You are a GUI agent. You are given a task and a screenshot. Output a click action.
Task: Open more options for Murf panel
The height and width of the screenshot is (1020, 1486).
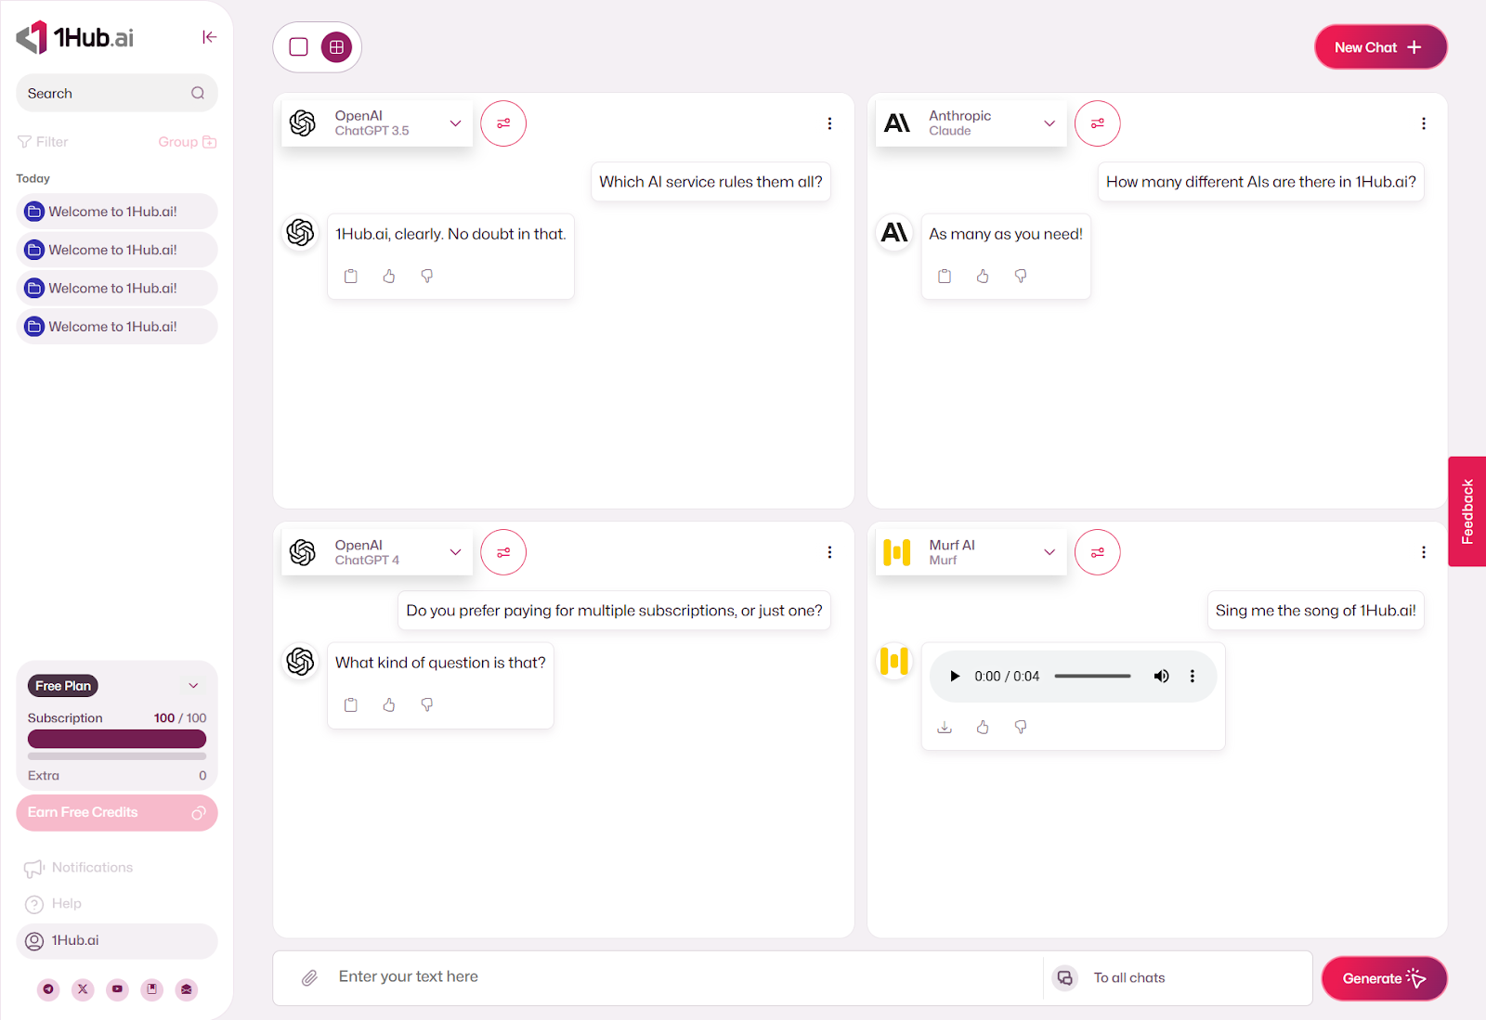[x=1424, y=552]
